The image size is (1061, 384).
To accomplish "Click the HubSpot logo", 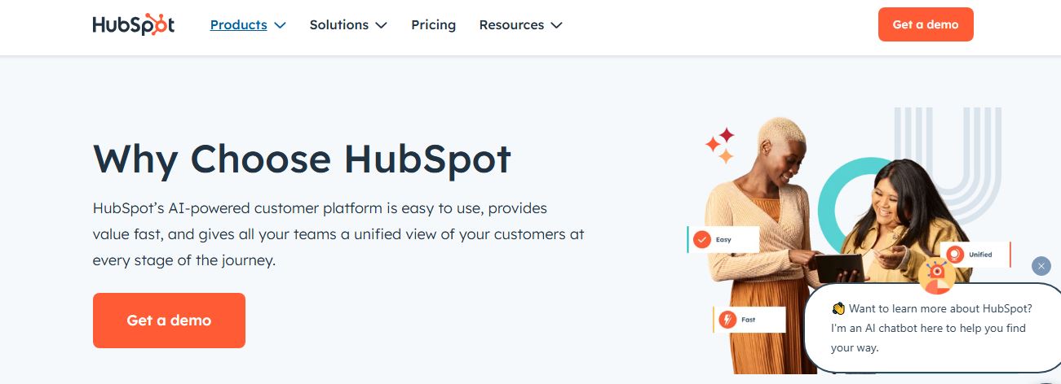I will point(134,25).
